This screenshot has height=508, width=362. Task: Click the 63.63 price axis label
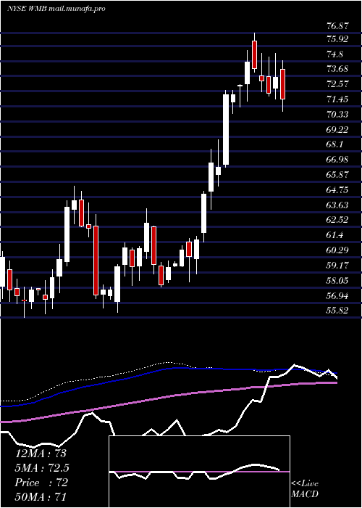[x=338, y=205]
